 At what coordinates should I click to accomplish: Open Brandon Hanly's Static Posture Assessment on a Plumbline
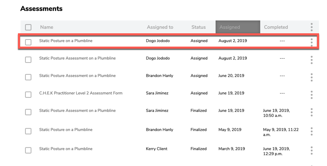point(78,76)
